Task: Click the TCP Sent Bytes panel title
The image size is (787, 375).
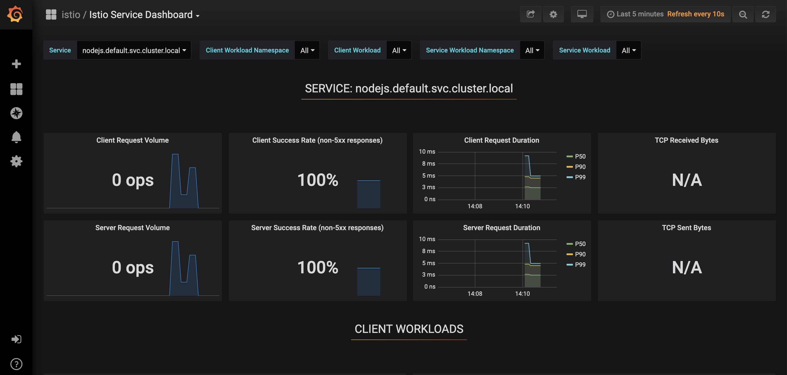Action: tap(686, 227)
